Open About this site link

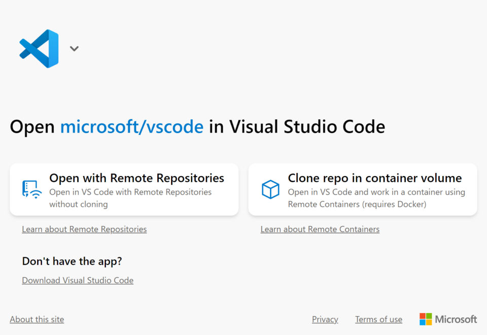tap(37, 319)
